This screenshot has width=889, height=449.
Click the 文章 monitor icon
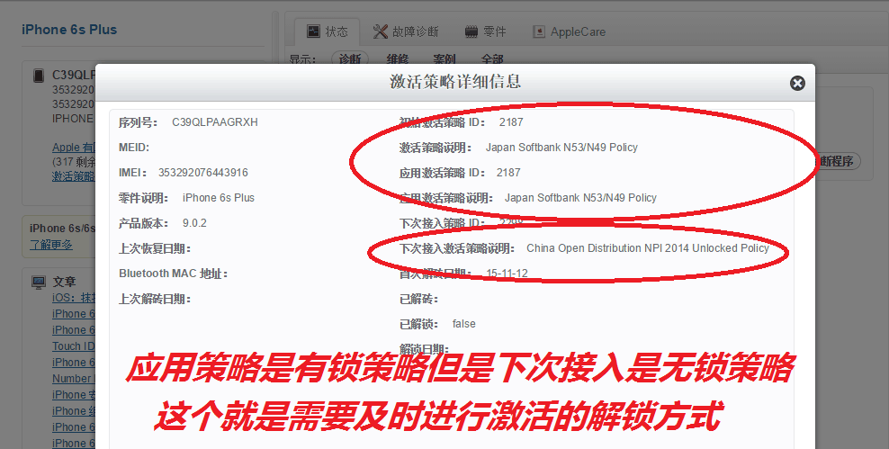(39, 283)
